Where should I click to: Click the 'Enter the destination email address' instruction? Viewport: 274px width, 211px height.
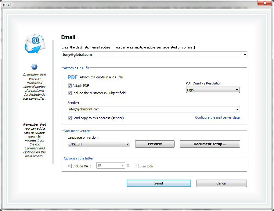coord(128,47)
